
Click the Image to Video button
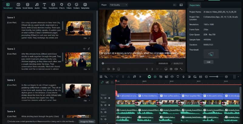coord(87,122)
